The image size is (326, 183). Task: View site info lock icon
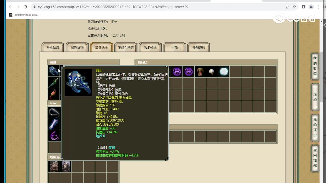pos(34,7)
